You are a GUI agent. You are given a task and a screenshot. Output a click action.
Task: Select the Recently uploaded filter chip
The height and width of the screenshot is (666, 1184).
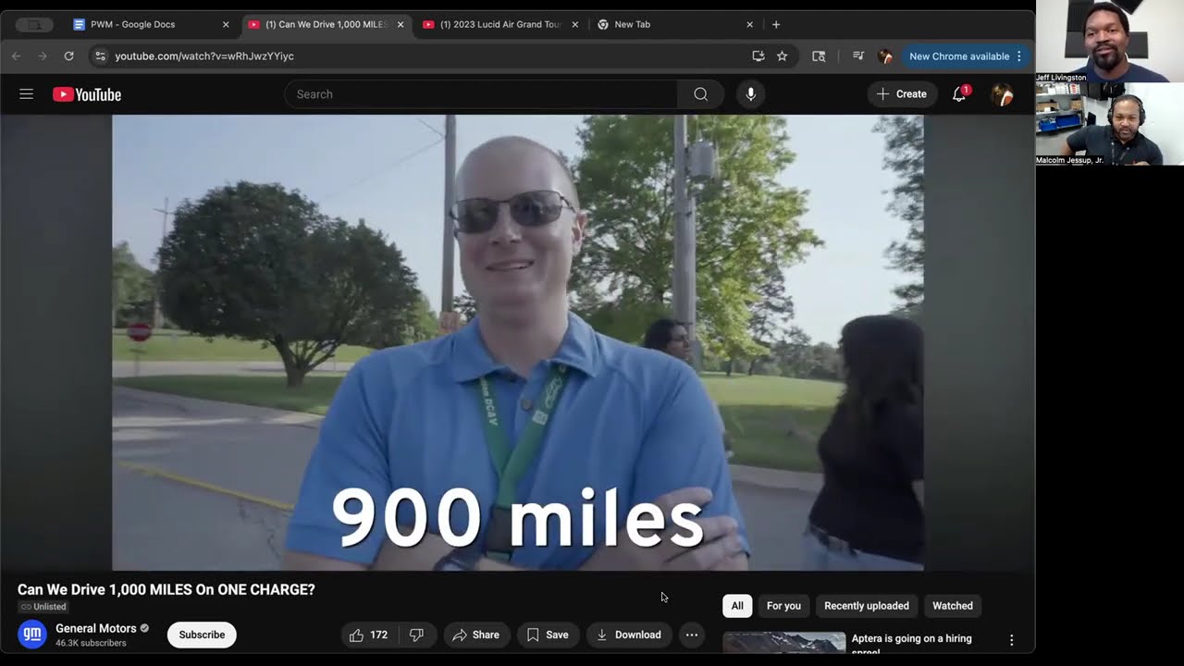click(x=867, y=606)
